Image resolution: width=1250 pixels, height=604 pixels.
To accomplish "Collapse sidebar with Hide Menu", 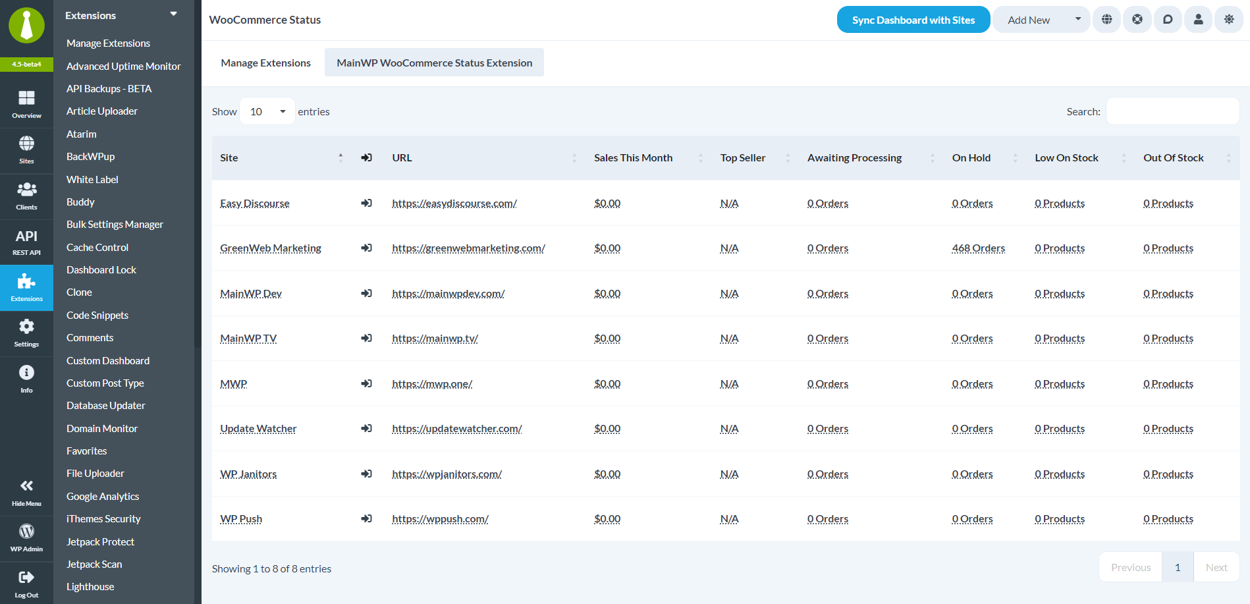I will pos(26,493).
